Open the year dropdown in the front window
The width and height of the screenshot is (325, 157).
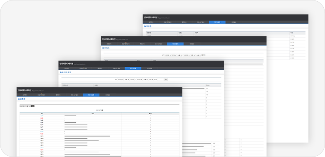[x=22, y=106]
